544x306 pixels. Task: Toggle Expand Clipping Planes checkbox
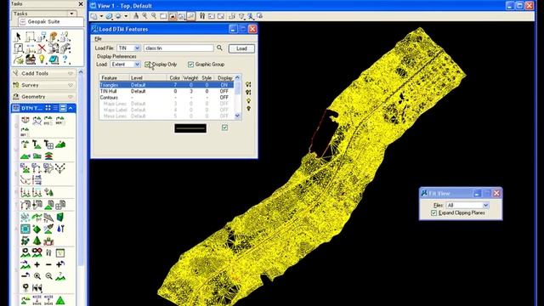tap(433, 212)
